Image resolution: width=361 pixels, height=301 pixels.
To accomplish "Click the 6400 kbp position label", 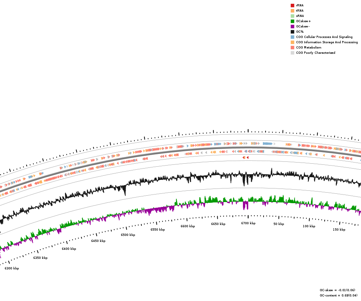I will coord(69,249).
